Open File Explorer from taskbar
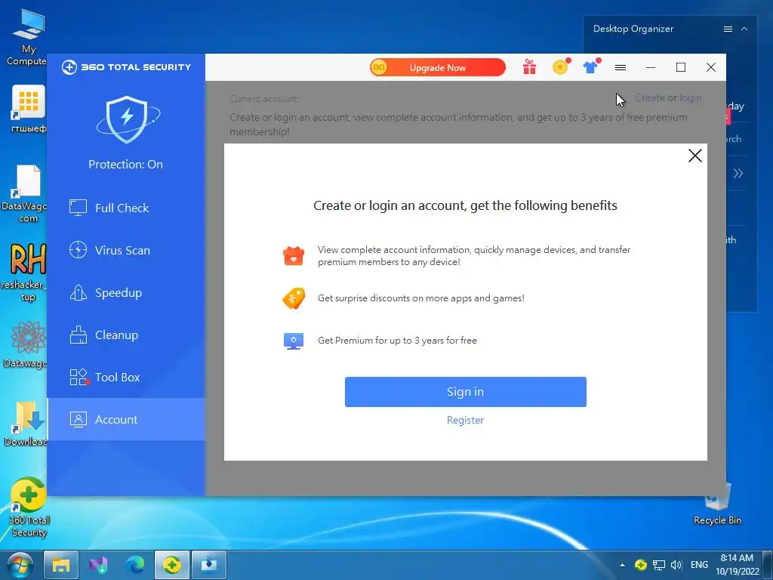773x580 pixels. click(61, 565)
